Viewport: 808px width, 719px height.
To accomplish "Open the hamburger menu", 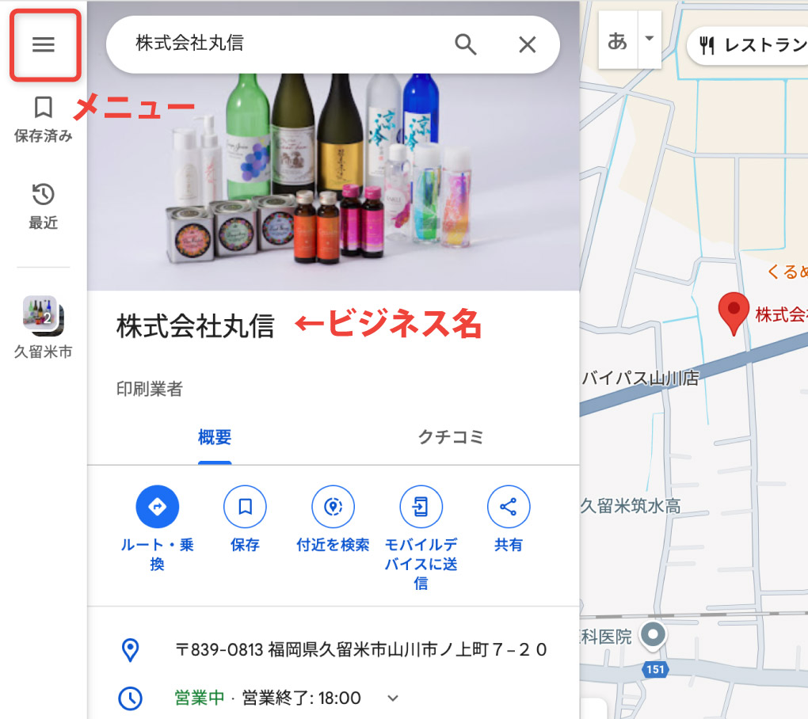I will (44, 44).
